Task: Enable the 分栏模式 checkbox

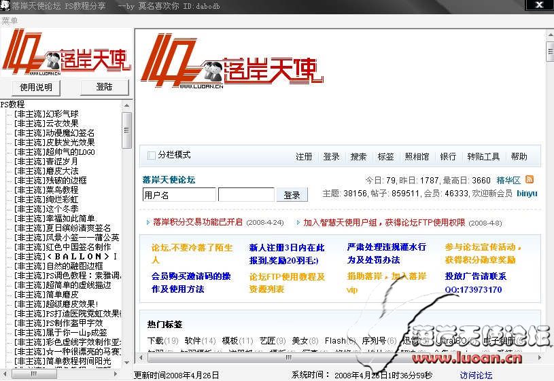Action: 151,156
